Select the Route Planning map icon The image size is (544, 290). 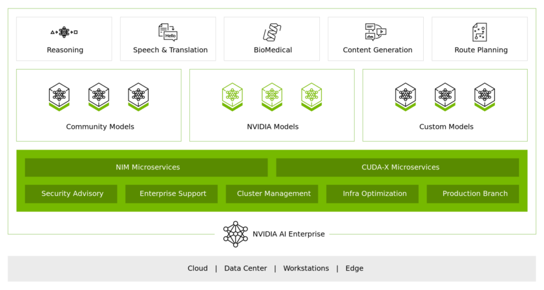point(480,32)
